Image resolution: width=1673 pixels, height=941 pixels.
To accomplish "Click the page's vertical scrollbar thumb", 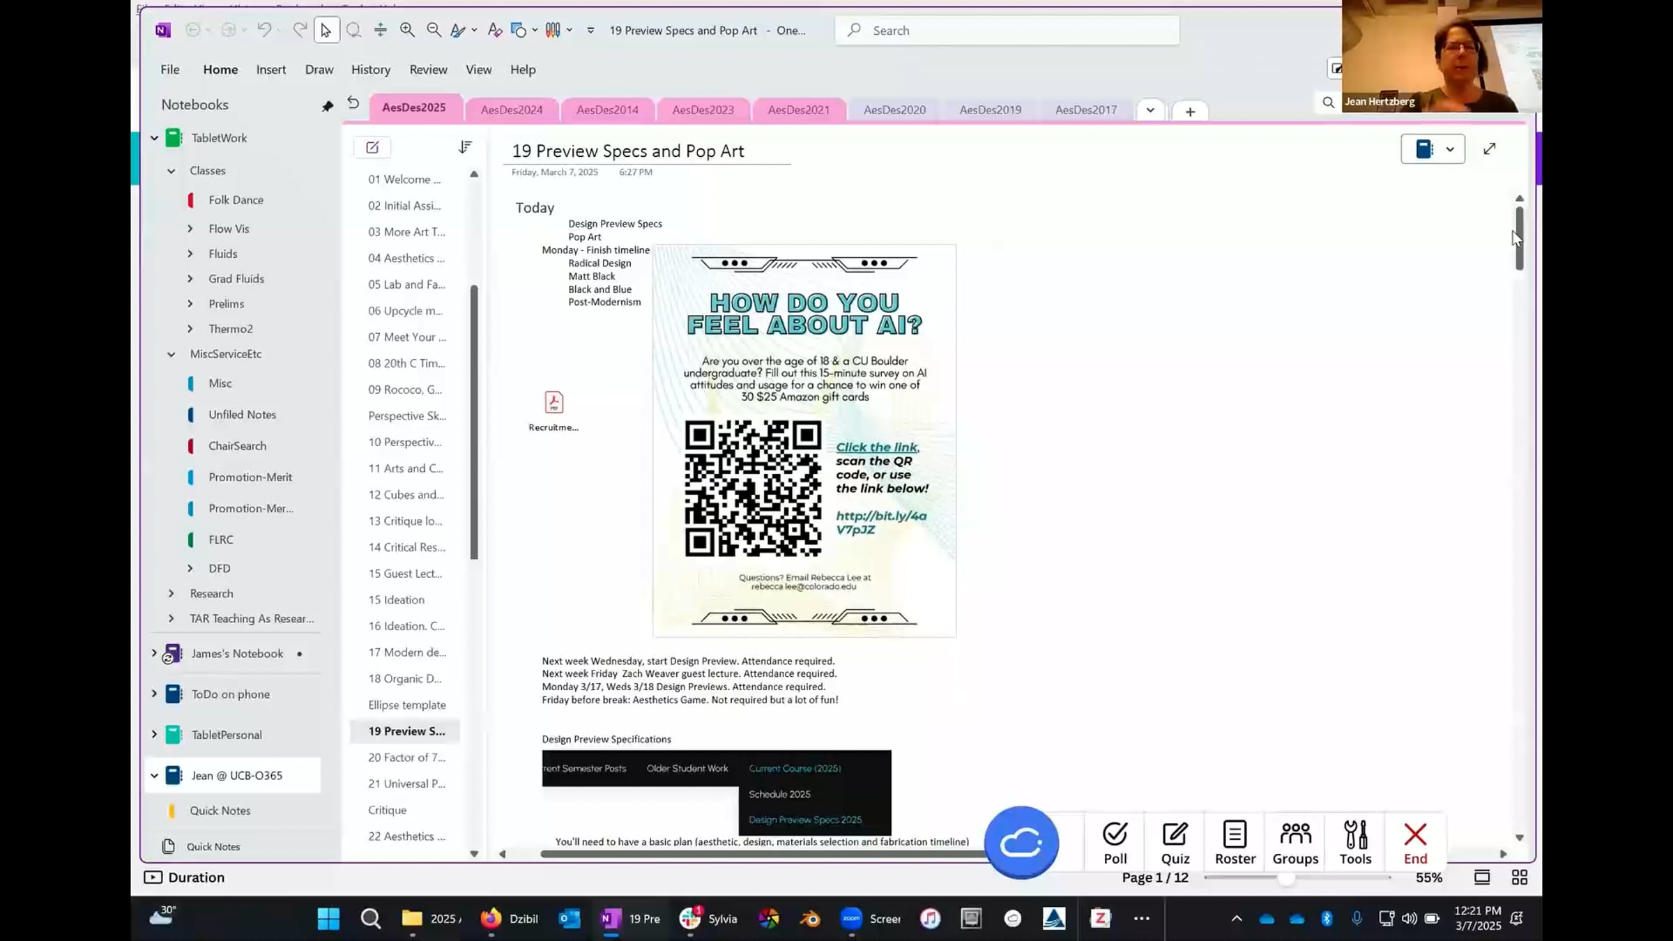I will [x=1520, y=238].
